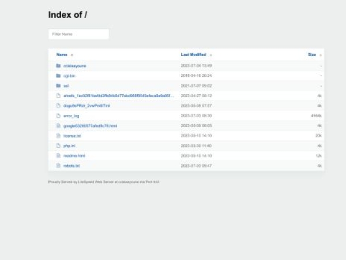
Task: Sort listing by Size header
Action: [312, 55]
